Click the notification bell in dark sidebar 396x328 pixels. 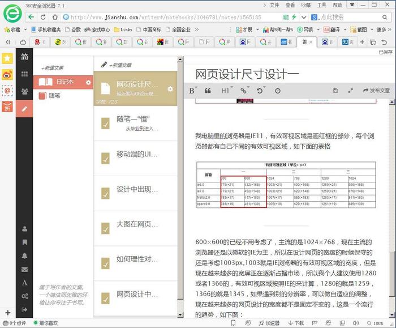[24, 255]
